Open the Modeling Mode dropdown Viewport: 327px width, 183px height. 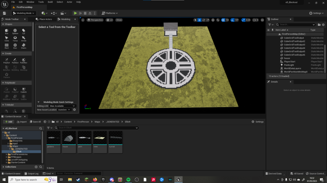coord(24,13)
